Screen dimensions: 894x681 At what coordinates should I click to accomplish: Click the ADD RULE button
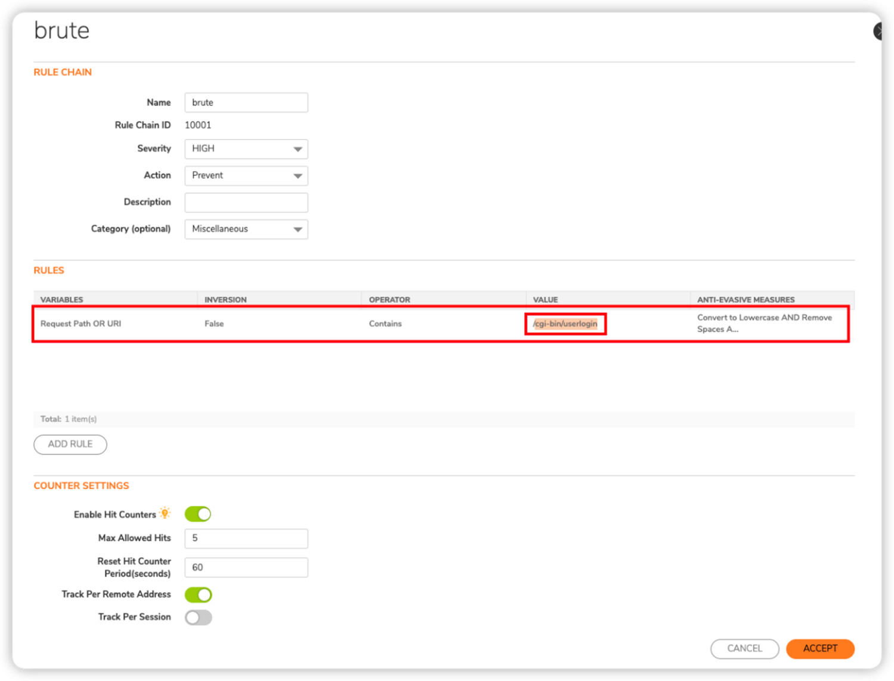point(70,444)
